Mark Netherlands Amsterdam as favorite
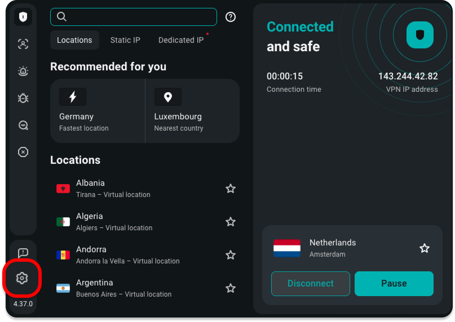The image size is (455, 322). click(x=424, y=248)
